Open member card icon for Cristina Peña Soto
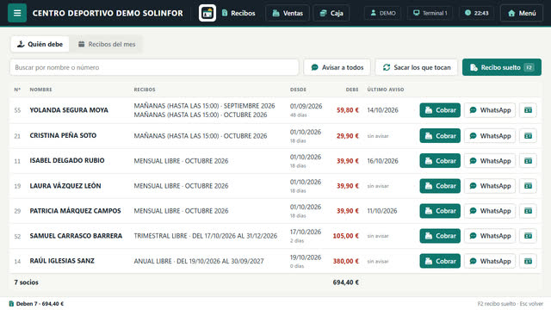 (x=528, y=136)
